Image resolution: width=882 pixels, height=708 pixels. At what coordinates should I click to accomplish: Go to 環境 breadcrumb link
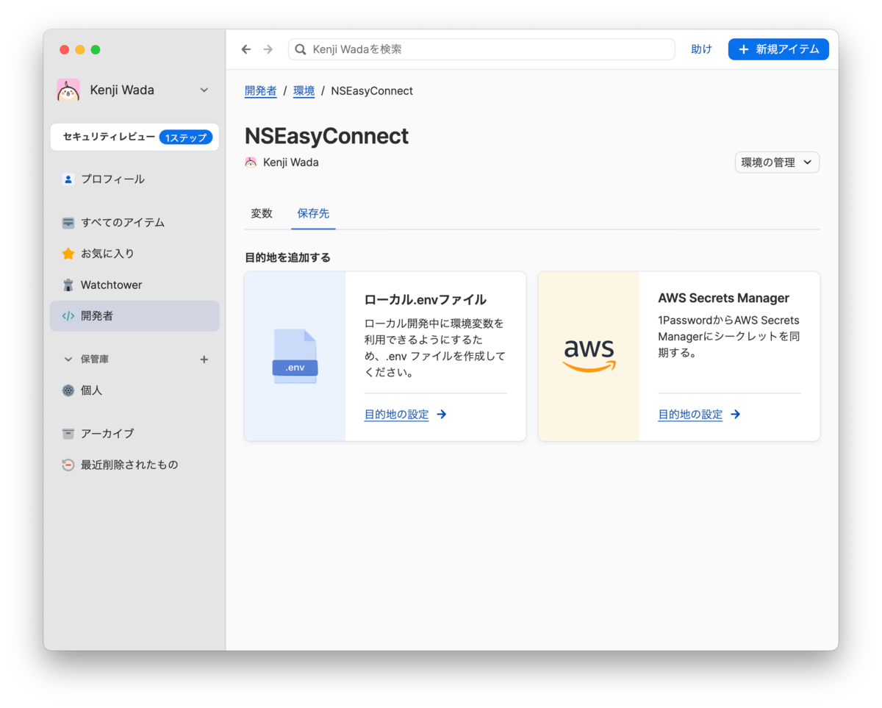point(304,91)
